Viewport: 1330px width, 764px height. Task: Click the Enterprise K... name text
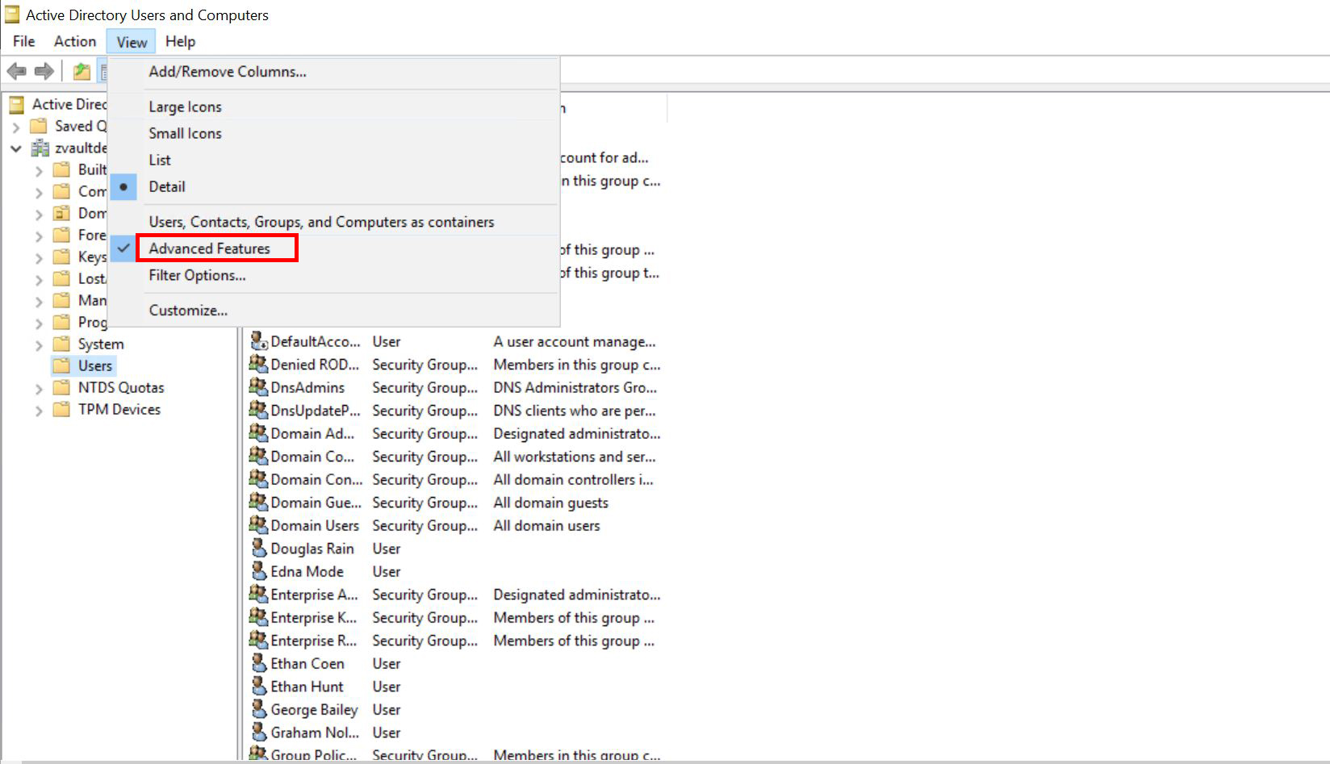click(x=314, y=617)
